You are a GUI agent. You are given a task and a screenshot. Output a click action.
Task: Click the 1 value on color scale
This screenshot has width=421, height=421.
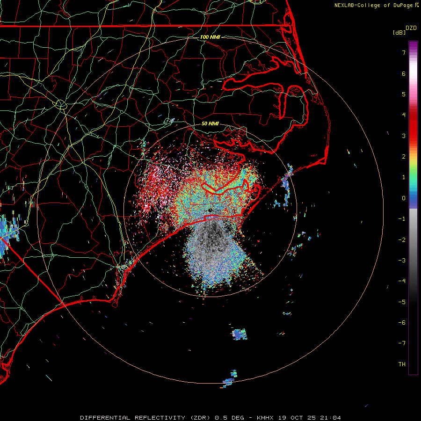[x=404, y=177]
